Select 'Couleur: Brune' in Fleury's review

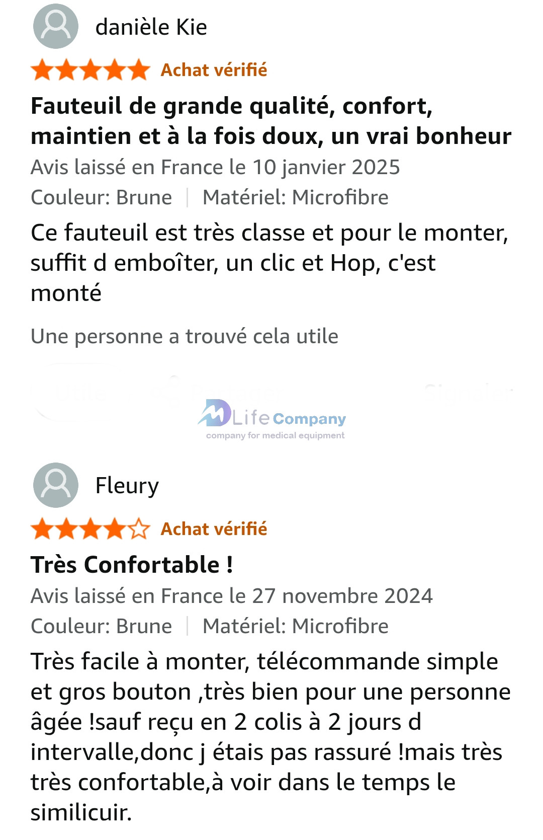[x=102, y=626]
